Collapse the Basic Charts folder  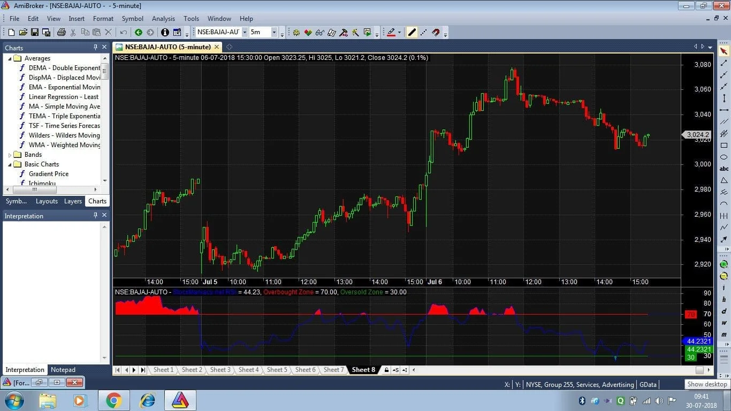10,164
